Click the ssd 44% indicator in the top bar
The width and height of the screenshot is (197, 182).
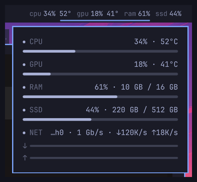(168, 14)
